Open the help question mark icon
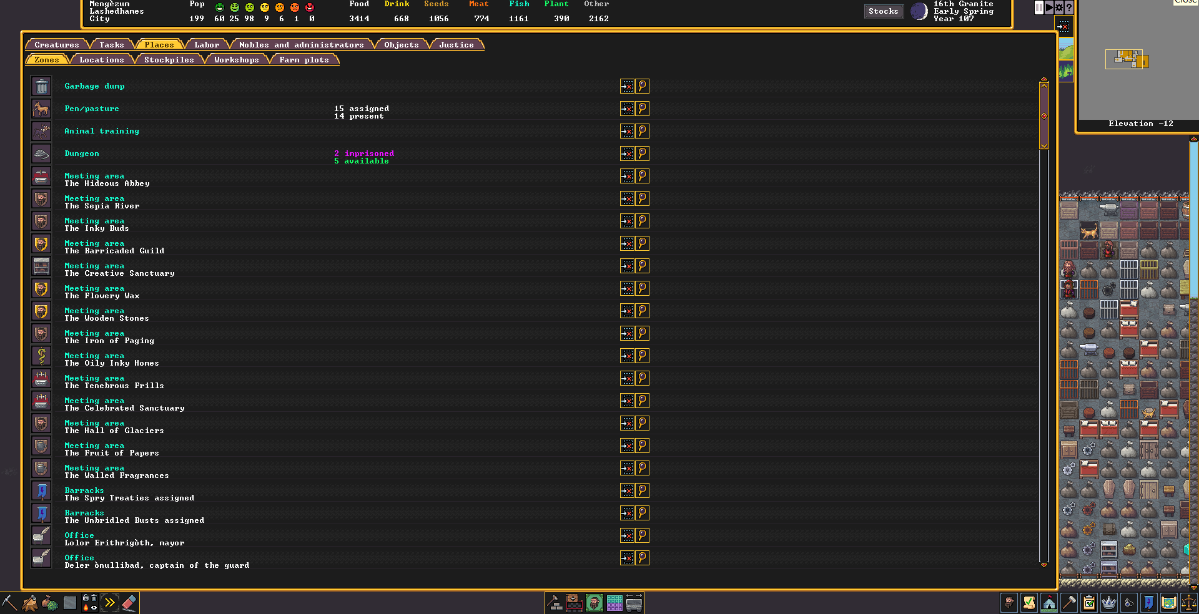Viewport: 1199px width, 614px height. pyautogui.click(x=1069, y=8)
